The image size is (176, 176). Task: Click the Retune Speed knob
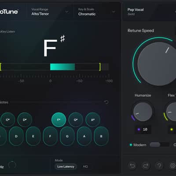coord(157,64)
